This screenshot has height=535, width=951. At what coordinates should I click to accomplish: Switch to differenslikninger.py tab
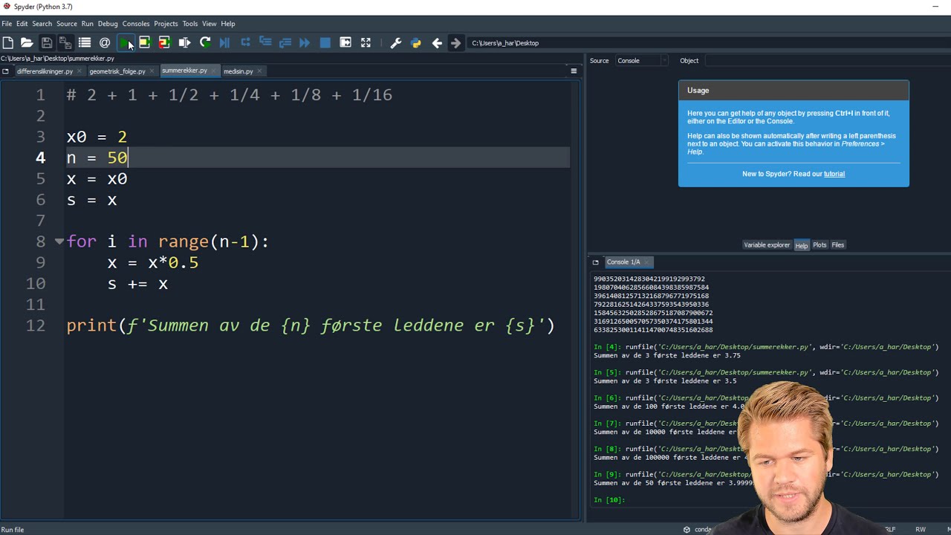point(45,71)
